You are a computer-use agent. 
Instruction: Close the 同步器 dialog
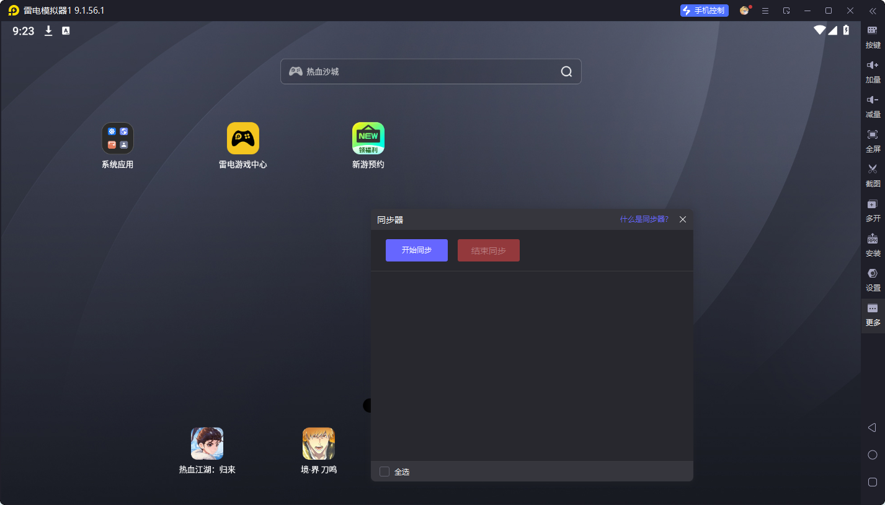(683, 219)
